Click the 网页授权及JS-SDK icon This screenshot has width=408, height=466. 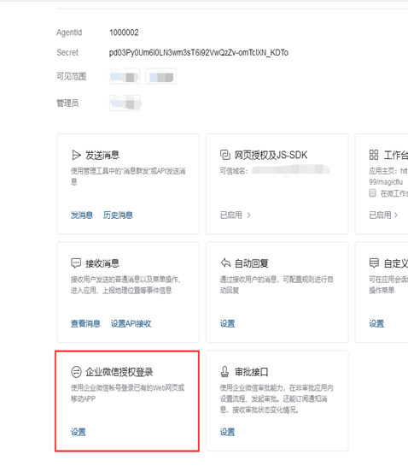225,155
